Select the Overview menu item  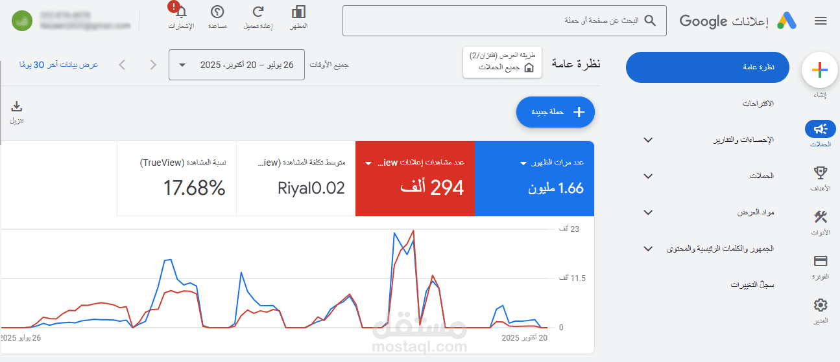pyautogui.click(x=707, y=67)
